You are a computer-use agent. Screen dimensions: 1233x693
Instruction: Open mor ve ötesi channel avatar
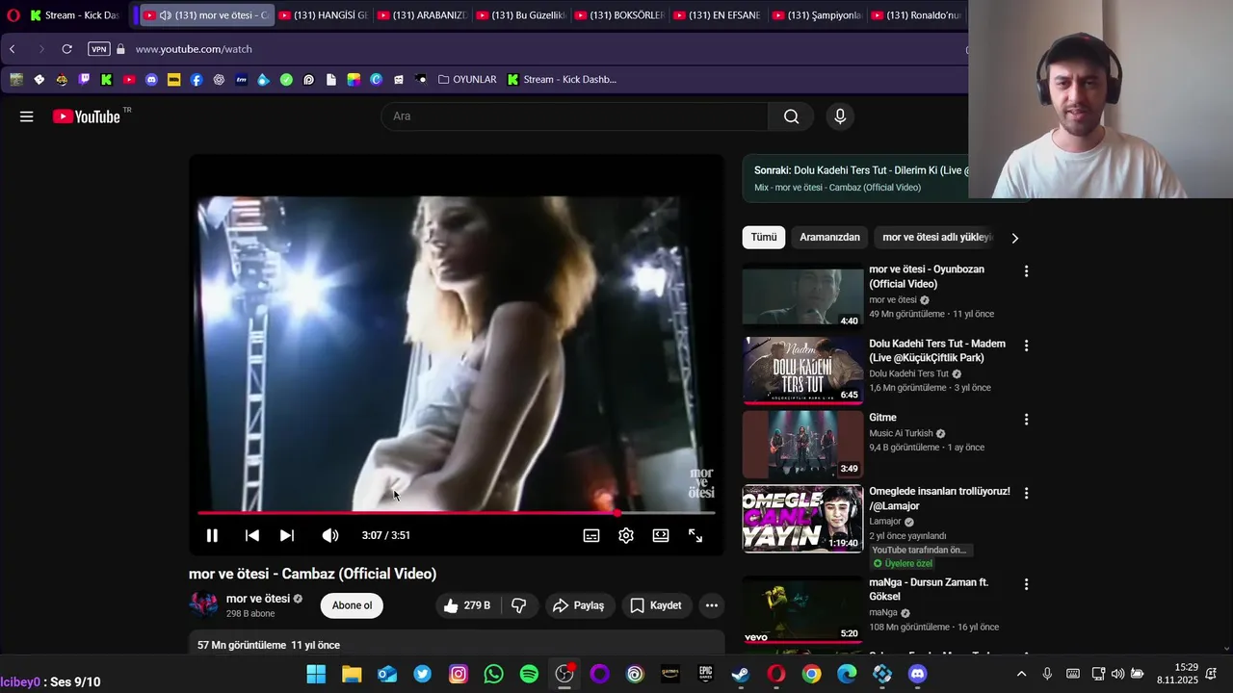pyautogui.click(x=203, y=604)
